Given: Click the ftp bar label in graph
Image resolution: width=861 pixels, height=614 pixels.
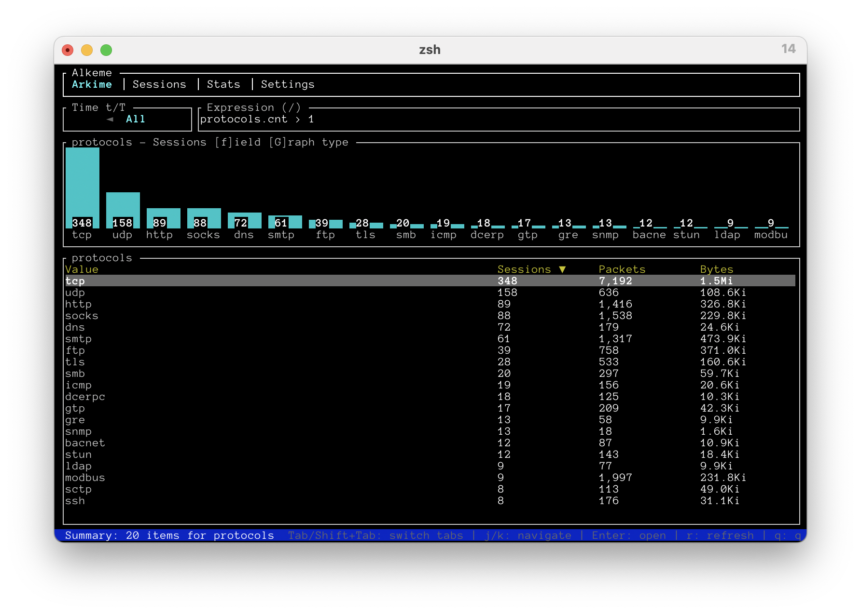Looking at the screenshot, I should coord(325,235).
